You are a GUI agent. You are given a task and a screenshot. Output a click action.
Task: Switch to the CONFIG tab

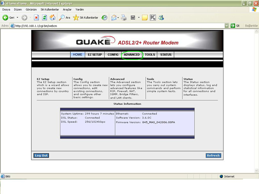click(113, 55)
